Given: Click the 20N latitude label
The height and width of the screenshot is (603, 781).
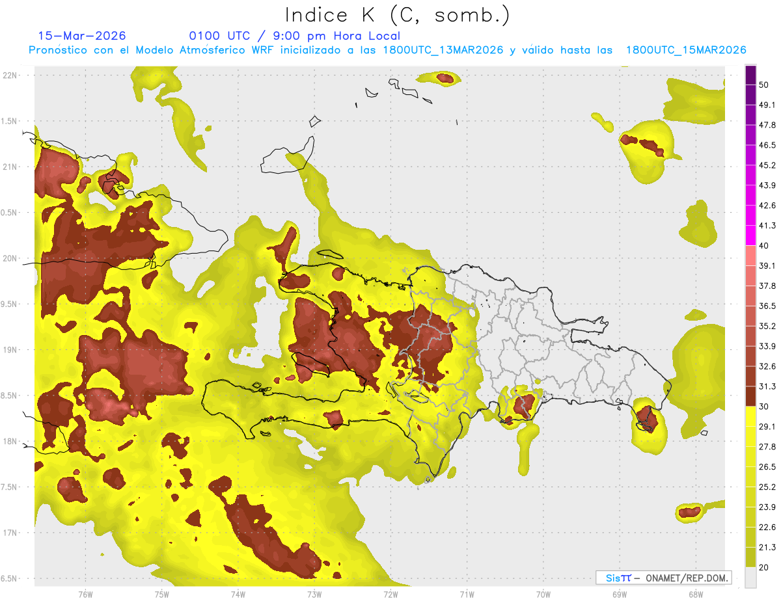Looking at the screenshot, I should point(10,258).
